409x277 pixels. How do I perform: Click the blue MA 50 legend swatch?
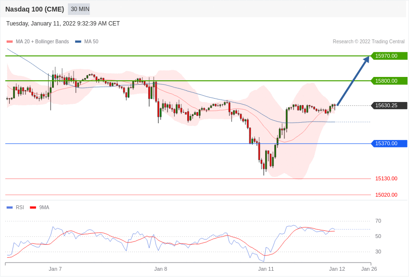[78, 42]
